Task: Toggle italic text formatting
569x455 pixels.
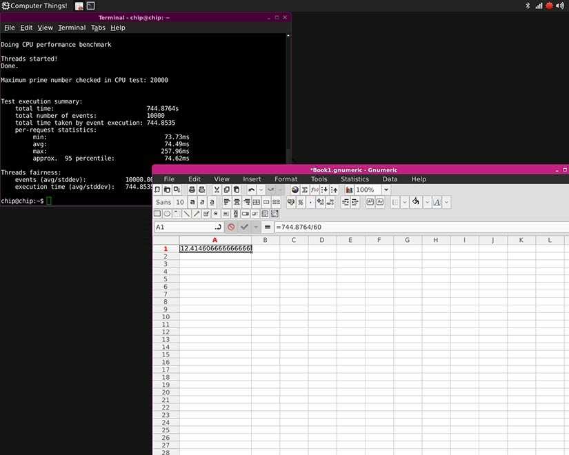Action: point(202,202)
